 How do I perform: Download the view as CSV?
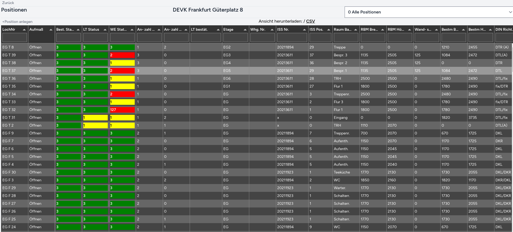tap(310, 21)
